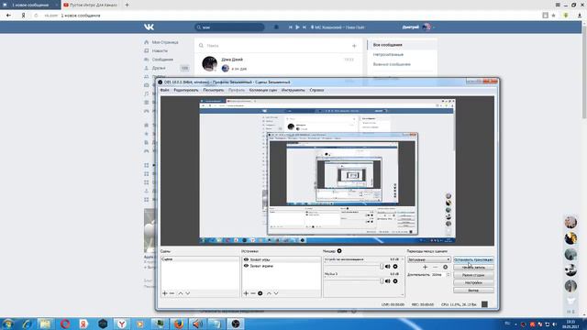Screen dimensions: 587x330
Task: Open the gear settings for playback device audio
Action: [x=395, y=267]
